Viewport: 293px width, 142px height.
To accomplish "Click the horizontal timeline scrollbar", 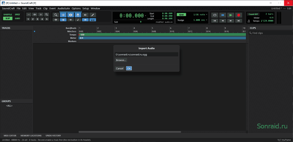I will coord(130,132).
